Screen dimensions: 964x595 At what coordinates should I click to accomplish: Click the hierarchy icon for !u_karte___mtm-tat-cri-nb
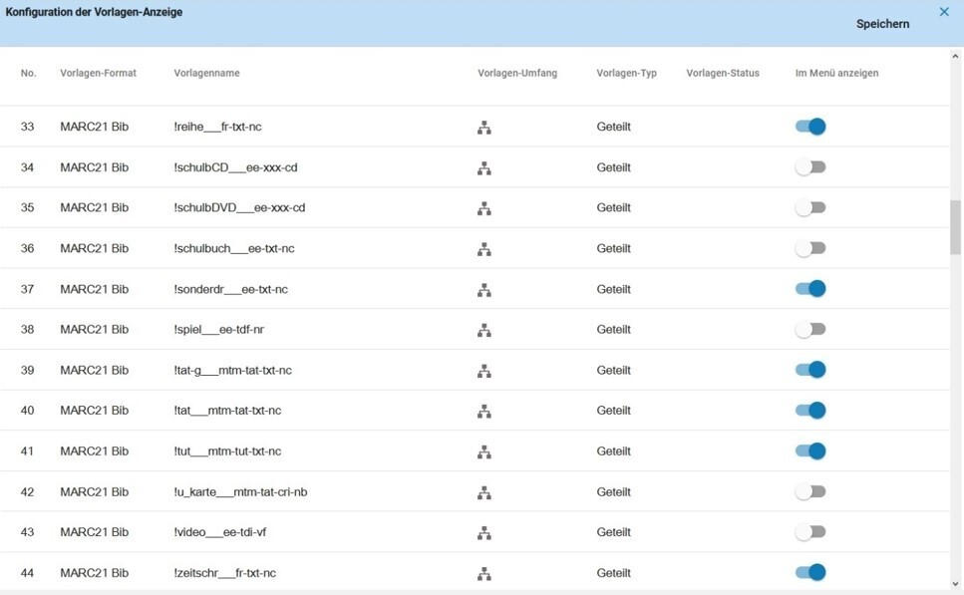(x=484, y=492)
